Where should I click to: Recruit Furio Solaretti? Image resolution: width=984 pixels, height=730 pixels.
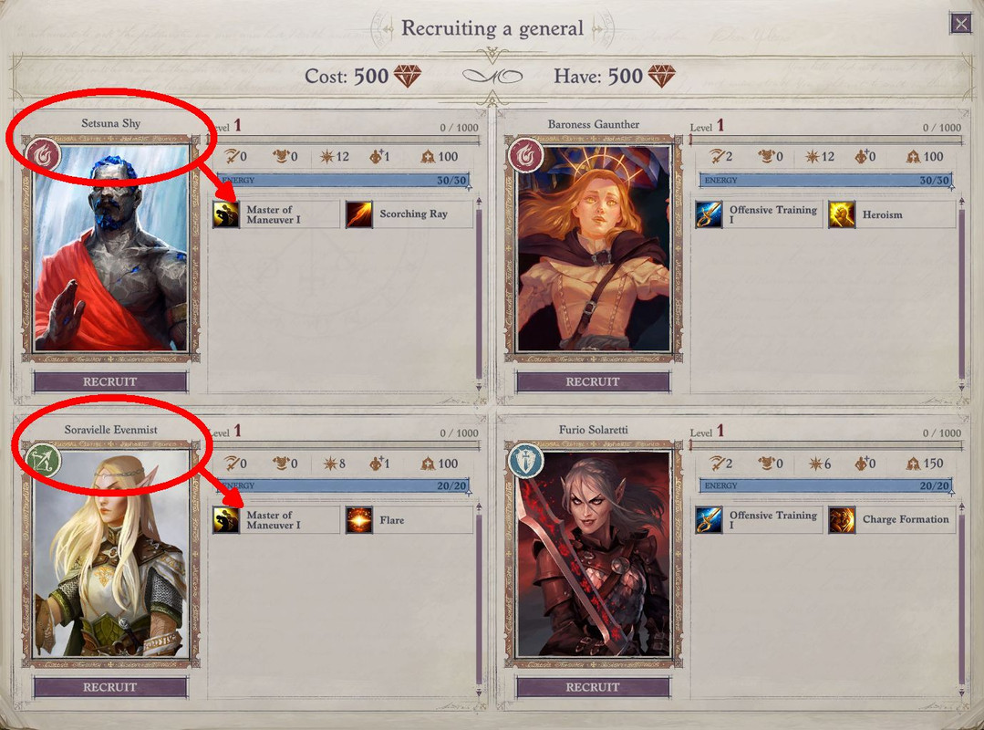click(x=593, y=687)
